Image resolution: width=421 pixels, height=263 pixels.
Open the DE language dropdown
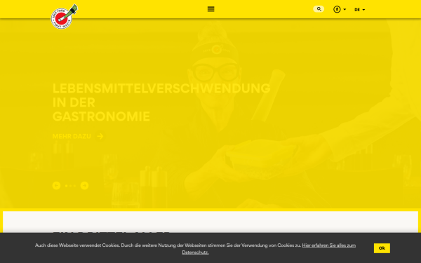pyautogui.click(x=359, y=10)
